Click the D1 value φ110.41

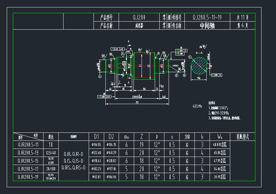(96, 161)
